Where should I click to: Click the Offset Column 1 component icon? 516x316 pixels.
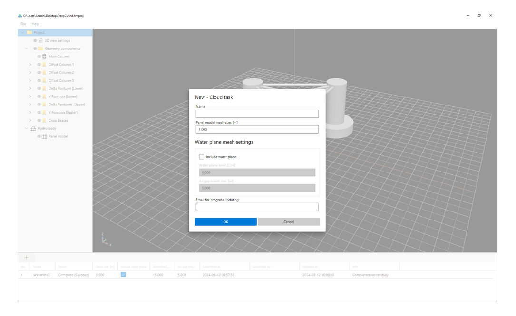pyautogui.click(x=44, y=65)
